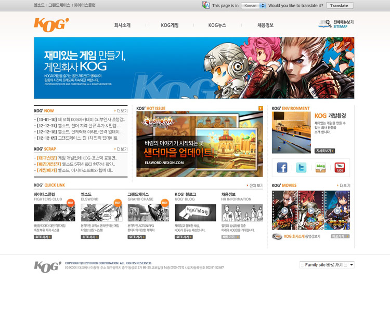Viewport: 390px width, 309px height.
Task: Click the 엘소드 top bar link
Action: point(39,5)
